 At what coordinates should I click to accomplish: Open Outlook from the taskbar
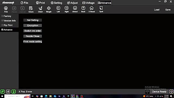(55, 96)
